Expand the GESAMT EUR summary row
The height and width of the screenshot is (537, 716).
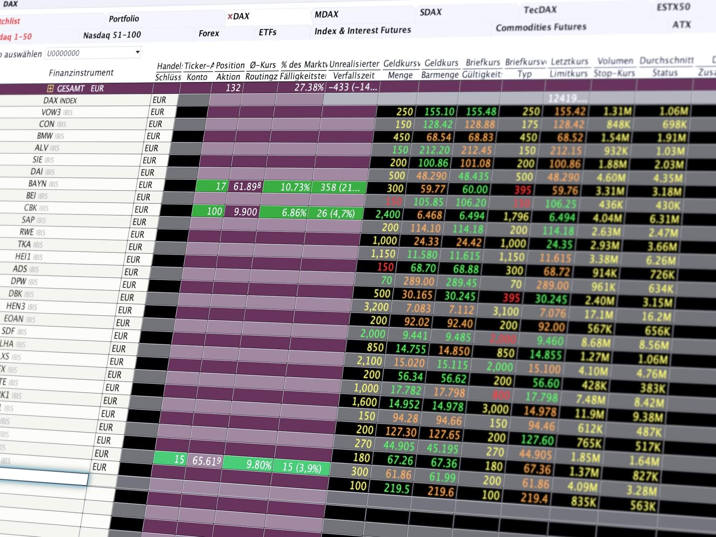click(50, 88)
